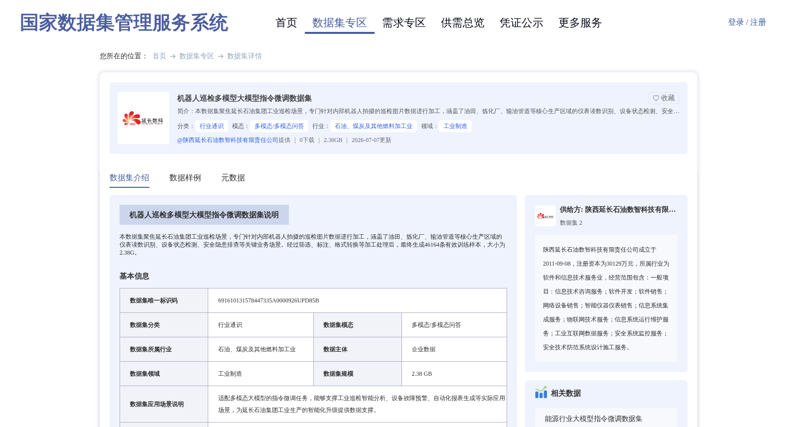797x427 pixels.
Task: Click the 工业制造 domain tag
Action: click(x=455, y=126)
